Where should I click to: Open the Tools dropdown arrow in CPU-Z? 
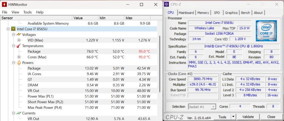click(234, 117)
